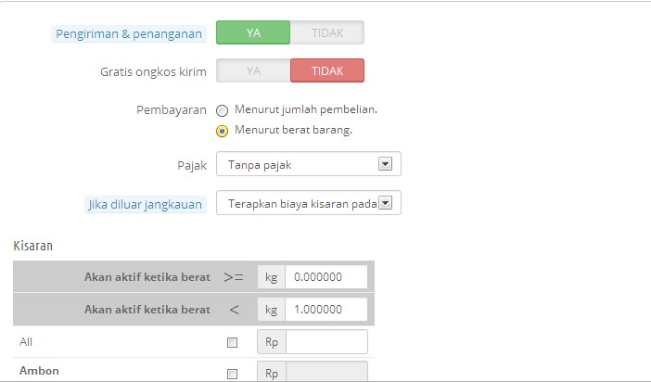Click the Rp currency prefix in All row

click(272, 342)
